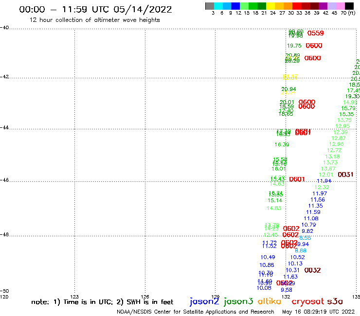Click the light blue wave height '8.58'
Screen dimensions: 360x316
tap(305, 238)
